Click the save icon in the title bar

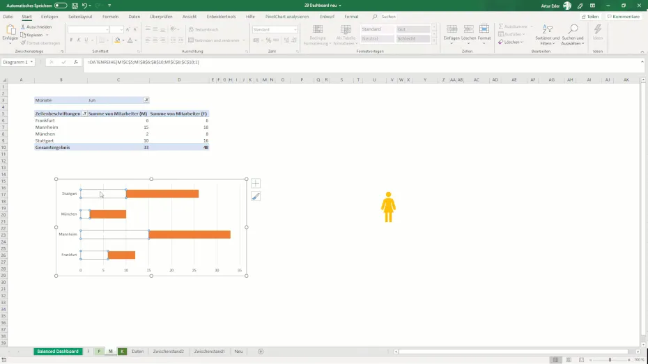click(x=75, y=6)
